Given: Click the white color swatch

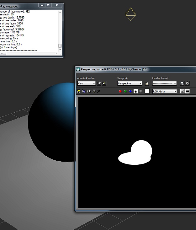Looking at the screenshot, I should tap(147, 91).
